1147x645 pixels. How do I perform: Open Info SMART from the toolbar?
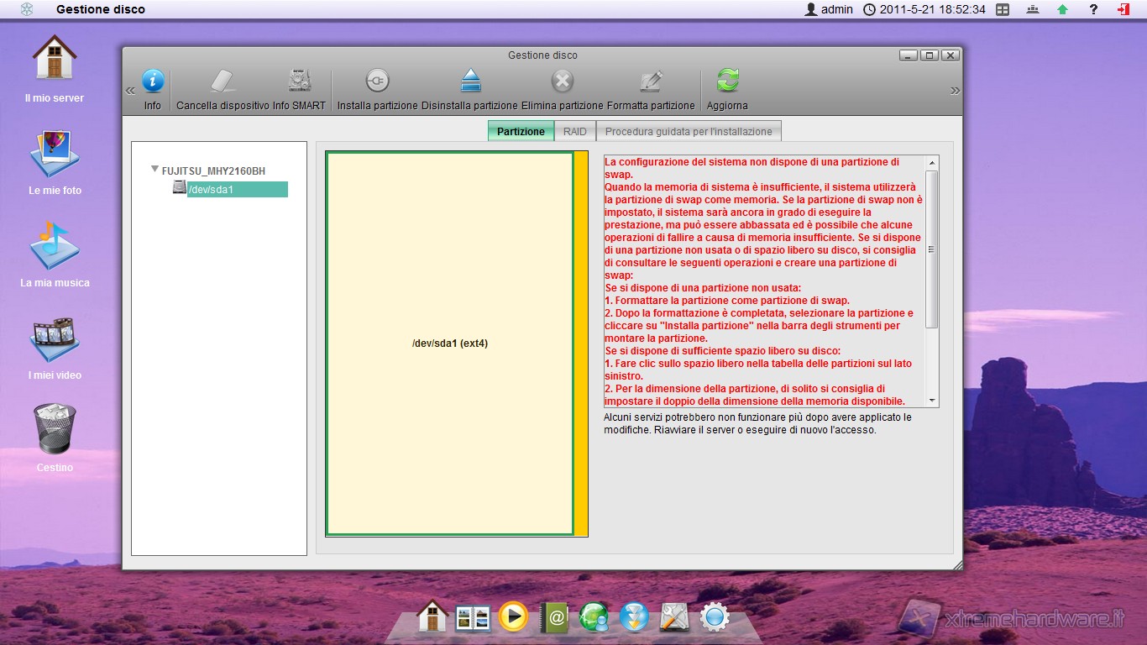(x=300, y=81)
